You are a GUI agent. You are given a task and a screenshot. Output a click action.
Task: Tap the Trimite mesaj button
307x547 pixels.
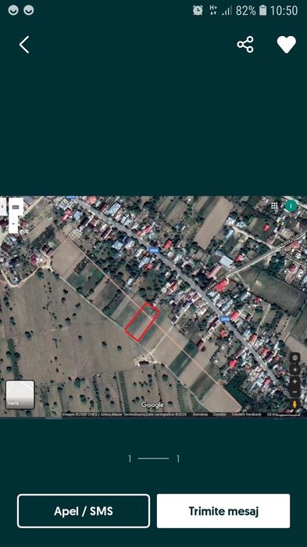pos(223,511)
